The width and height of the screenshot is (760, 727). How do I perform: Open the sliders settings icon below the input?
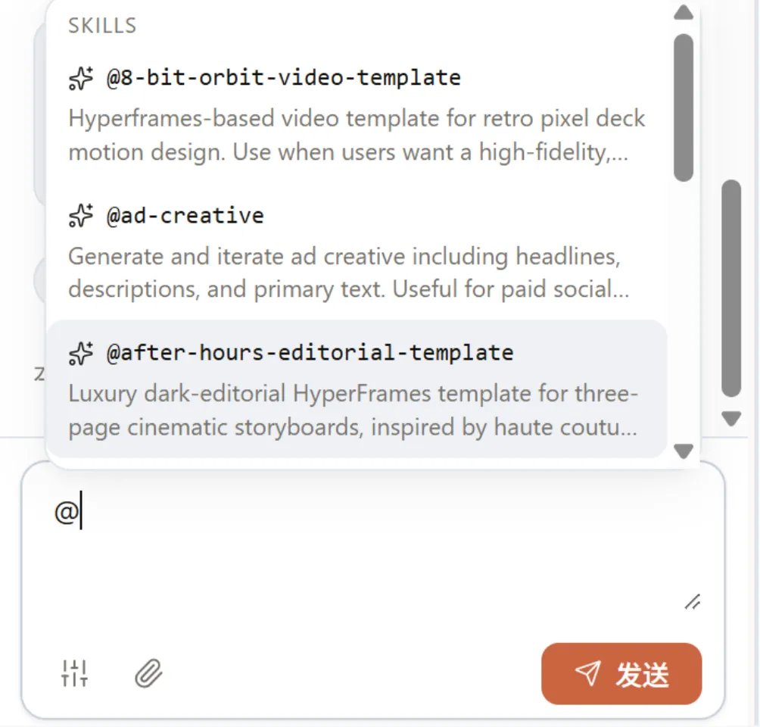(75, 673)
